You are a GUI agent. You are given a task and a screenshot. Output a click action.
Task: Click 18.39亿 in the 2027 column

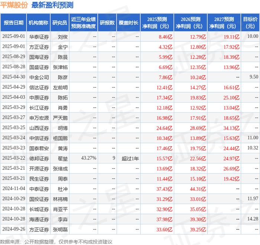(231, 57)
